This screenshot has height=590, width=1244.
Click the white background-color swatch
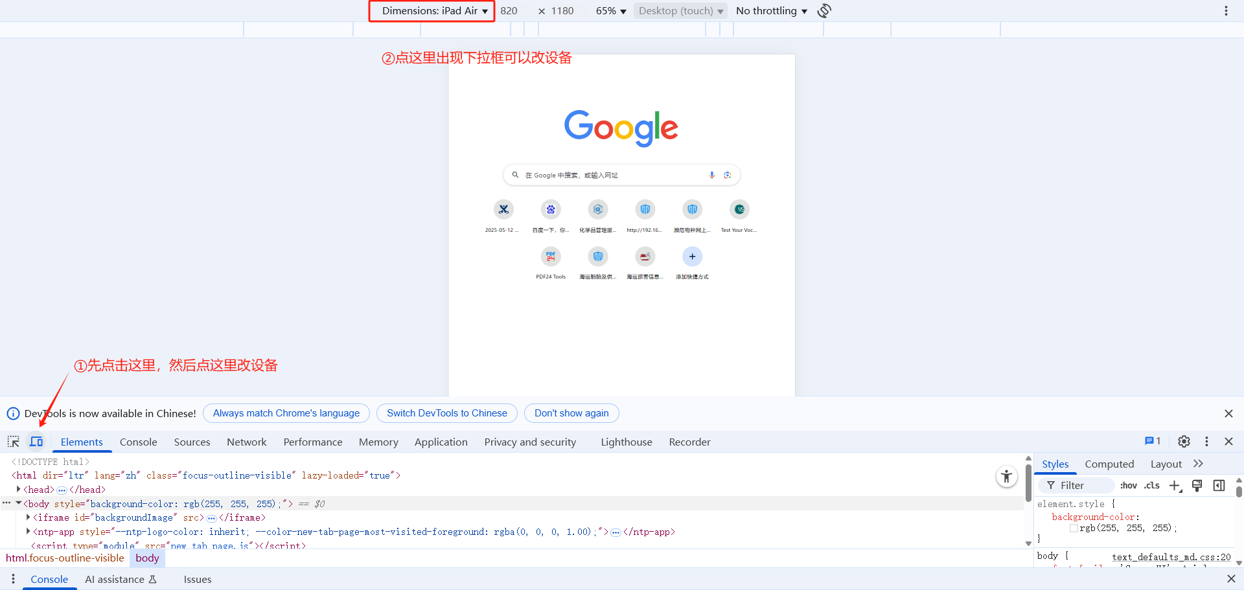[1074, 528]
